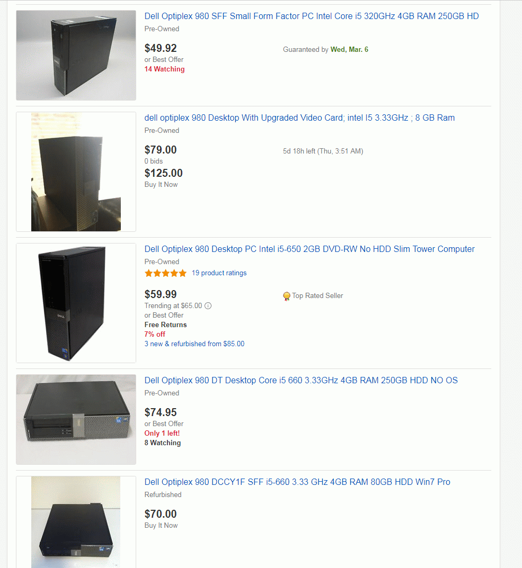Image resolution: width=522 pixels, height=568 pixels.
Task: Click the $70.00 price
Action: (x=161, y=514)
